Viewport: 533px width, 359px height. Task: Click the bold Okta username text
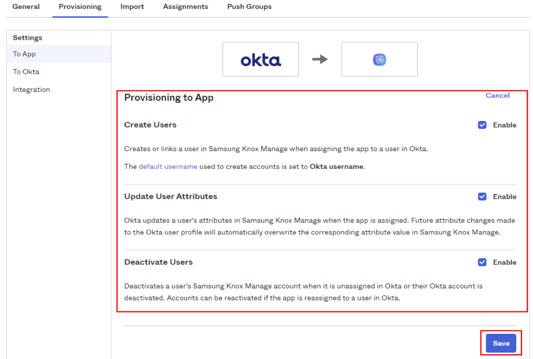click(337, 166)
